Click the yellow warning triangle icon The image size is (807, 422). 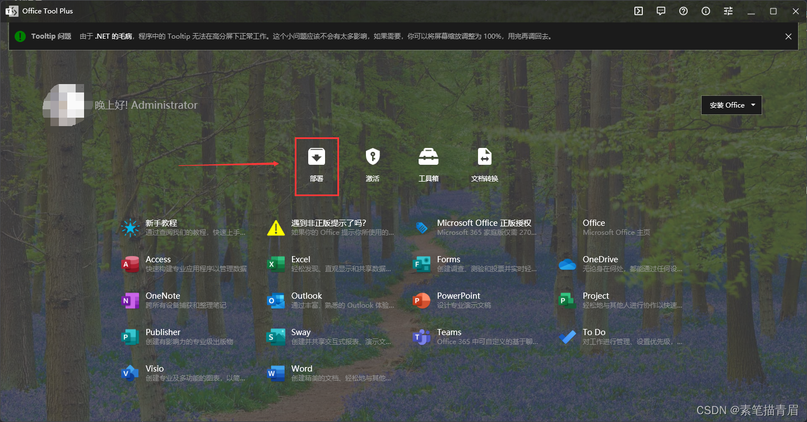click(276, 228)
